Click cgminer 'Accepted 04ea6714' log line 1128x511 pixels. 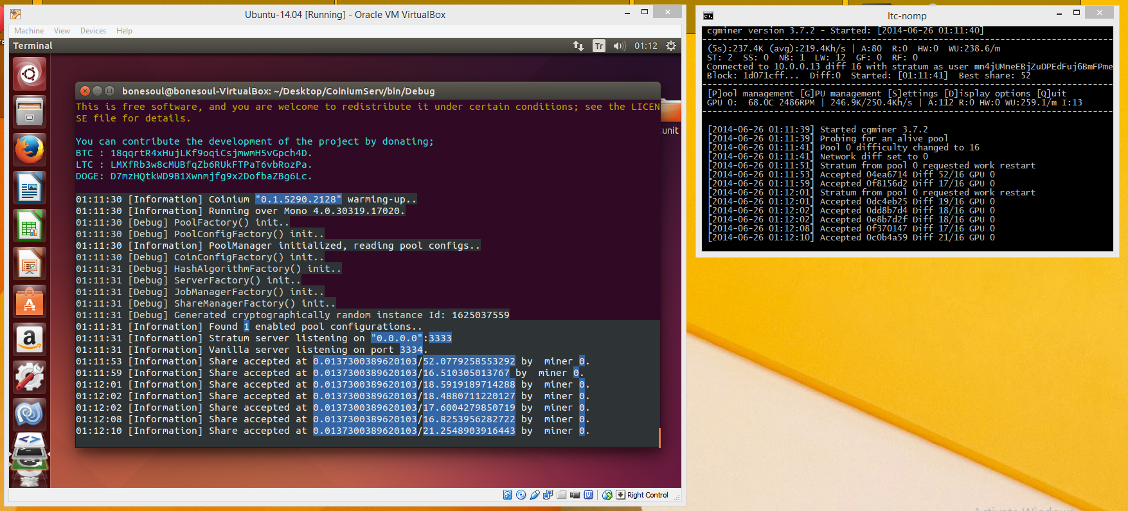(851, 174)
